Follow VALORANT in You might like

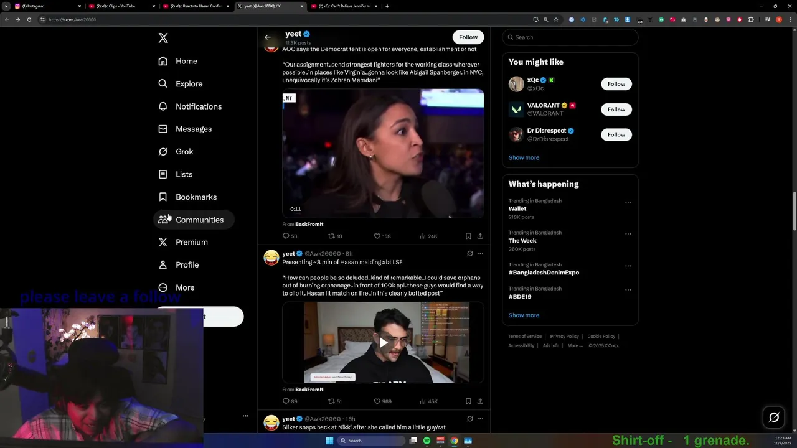616,110
